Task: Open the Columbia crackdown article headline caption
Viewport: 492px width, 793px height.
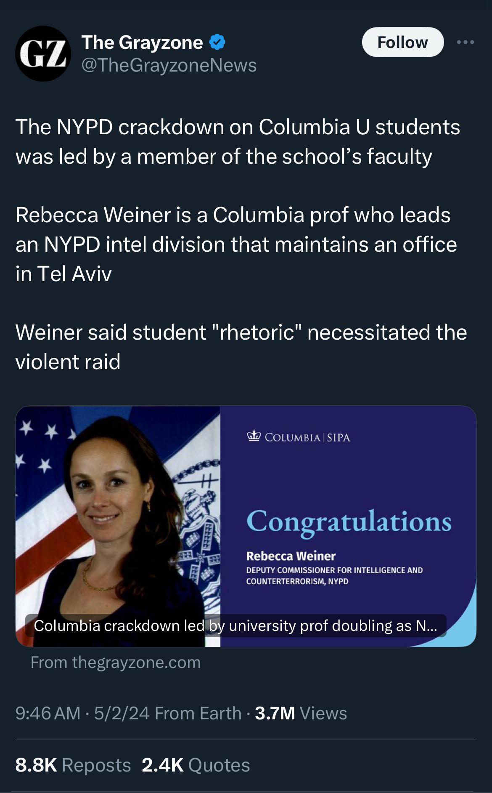Action: [x=235, y=626]
